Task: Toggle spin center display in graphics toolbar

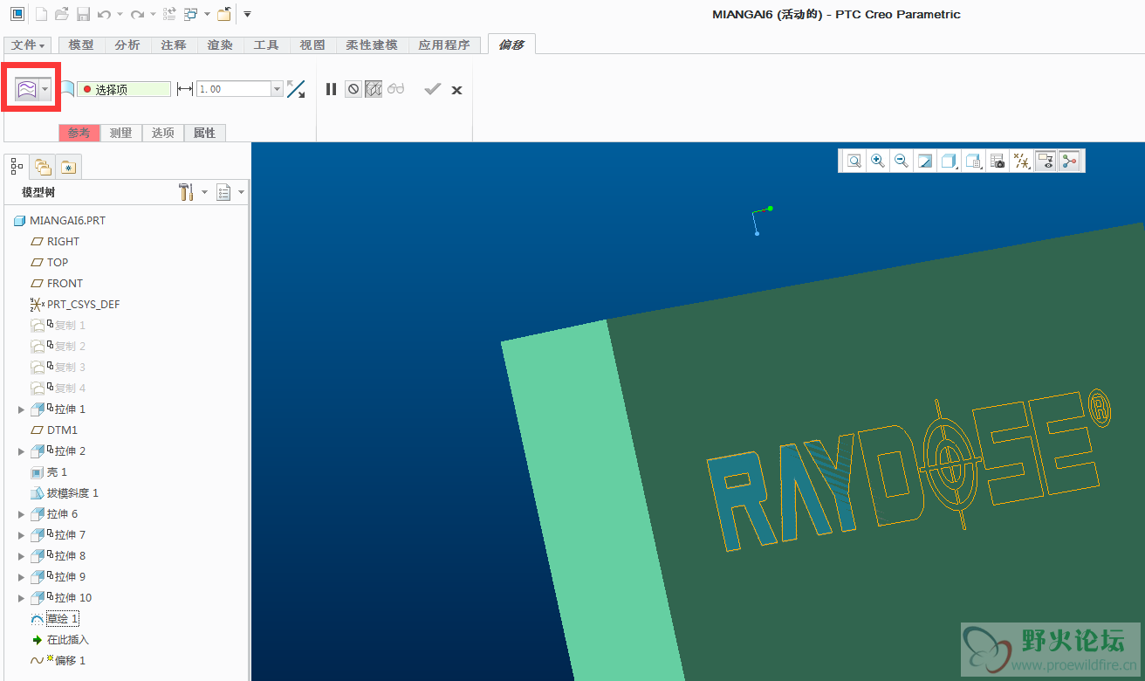Action: click(1070, 161)
